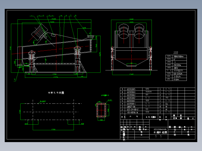Click the anchor hole layout title text
202x151 pixels.
point(56,93)
